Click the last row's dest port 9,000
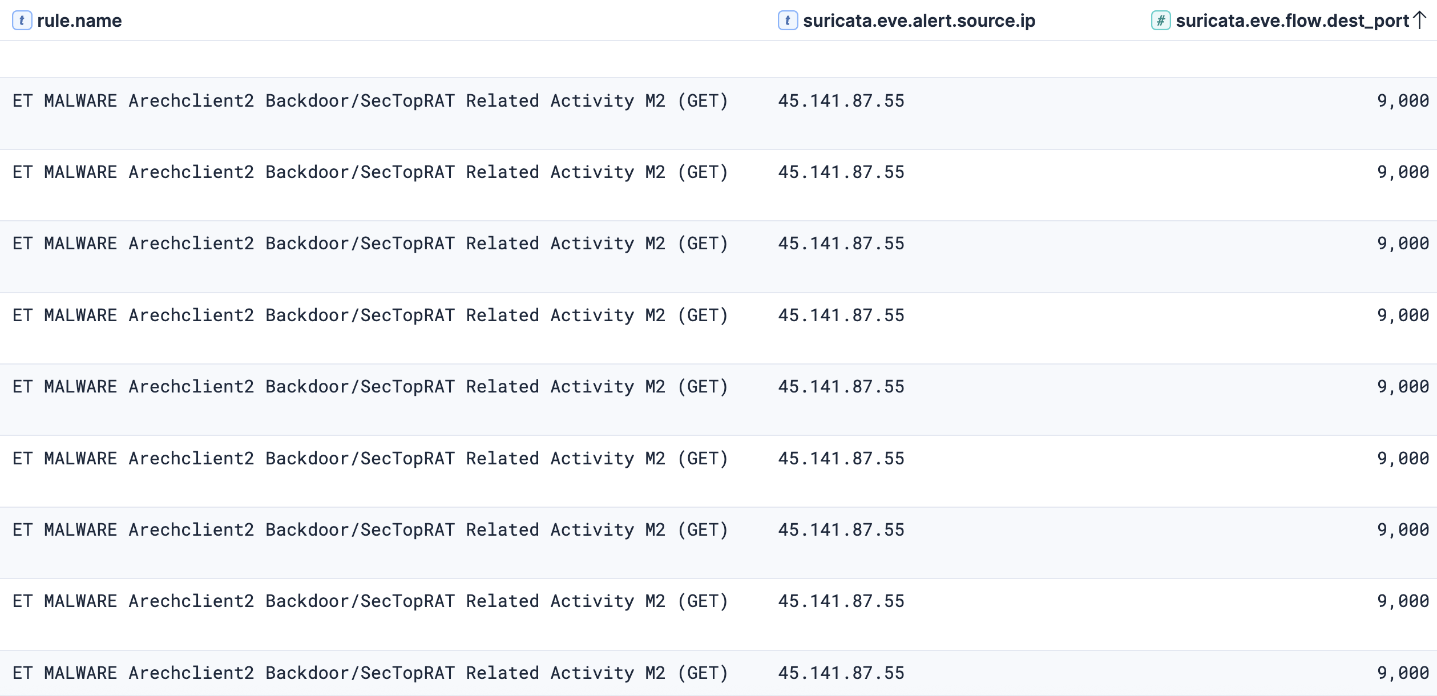Viewport: 1437px width, 696px height. pos(1403,673)
